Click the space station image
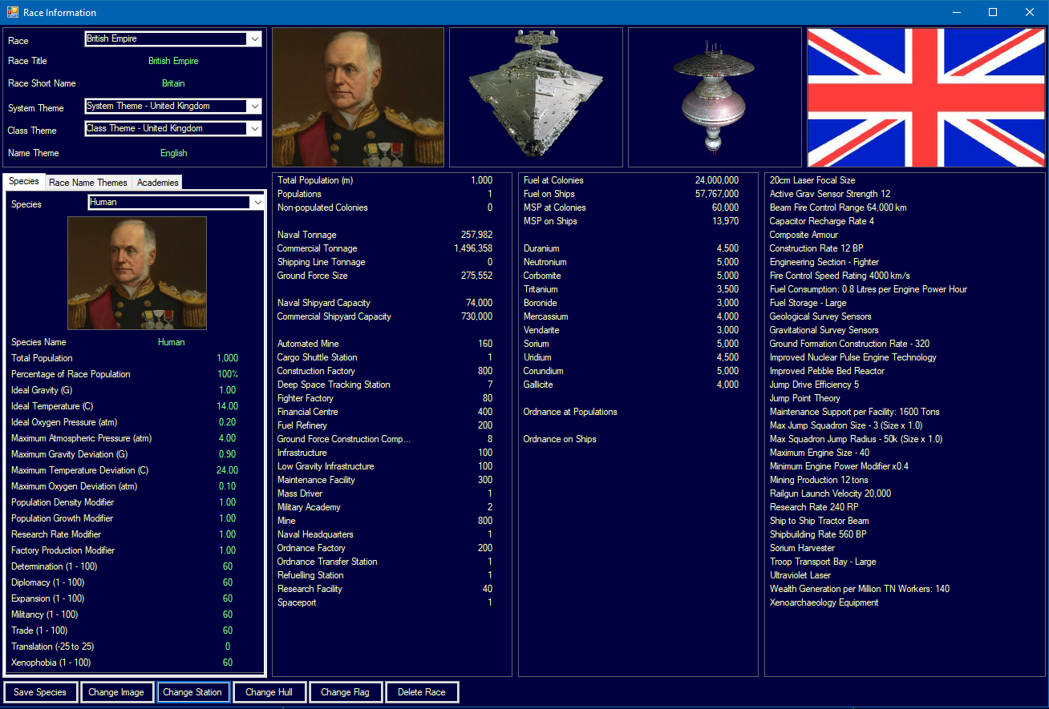 pos(715,97)
